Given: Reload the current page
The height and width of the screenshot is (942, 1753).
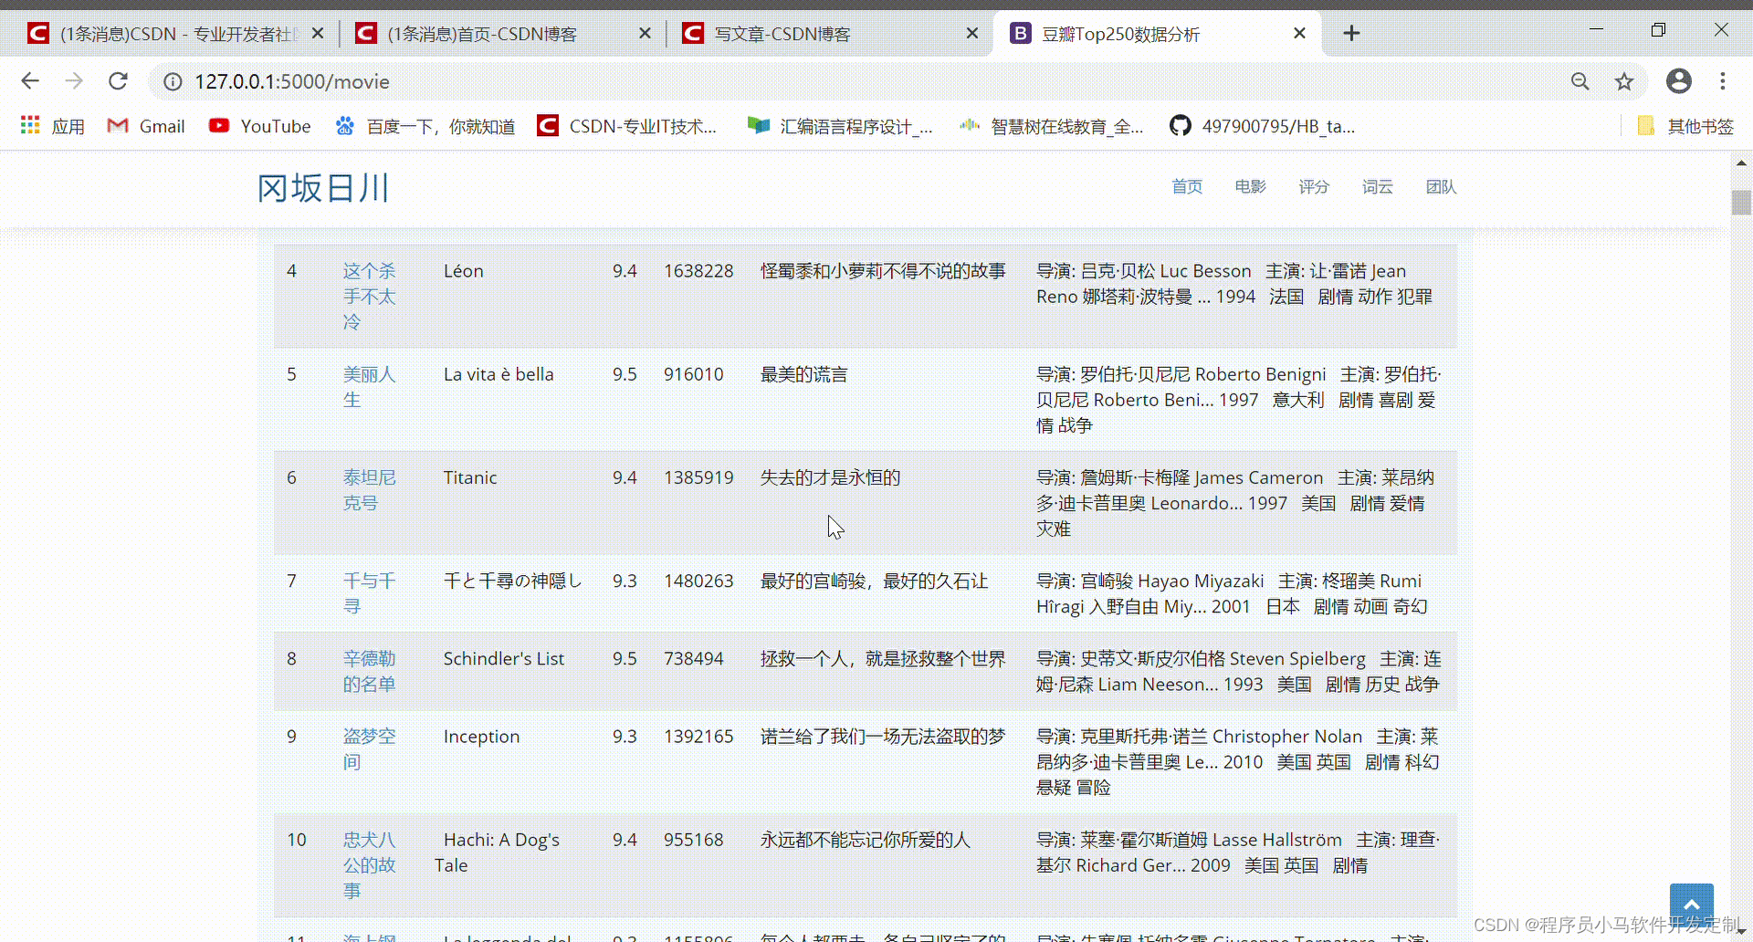Looking at the screenshot, I should 118,81.
